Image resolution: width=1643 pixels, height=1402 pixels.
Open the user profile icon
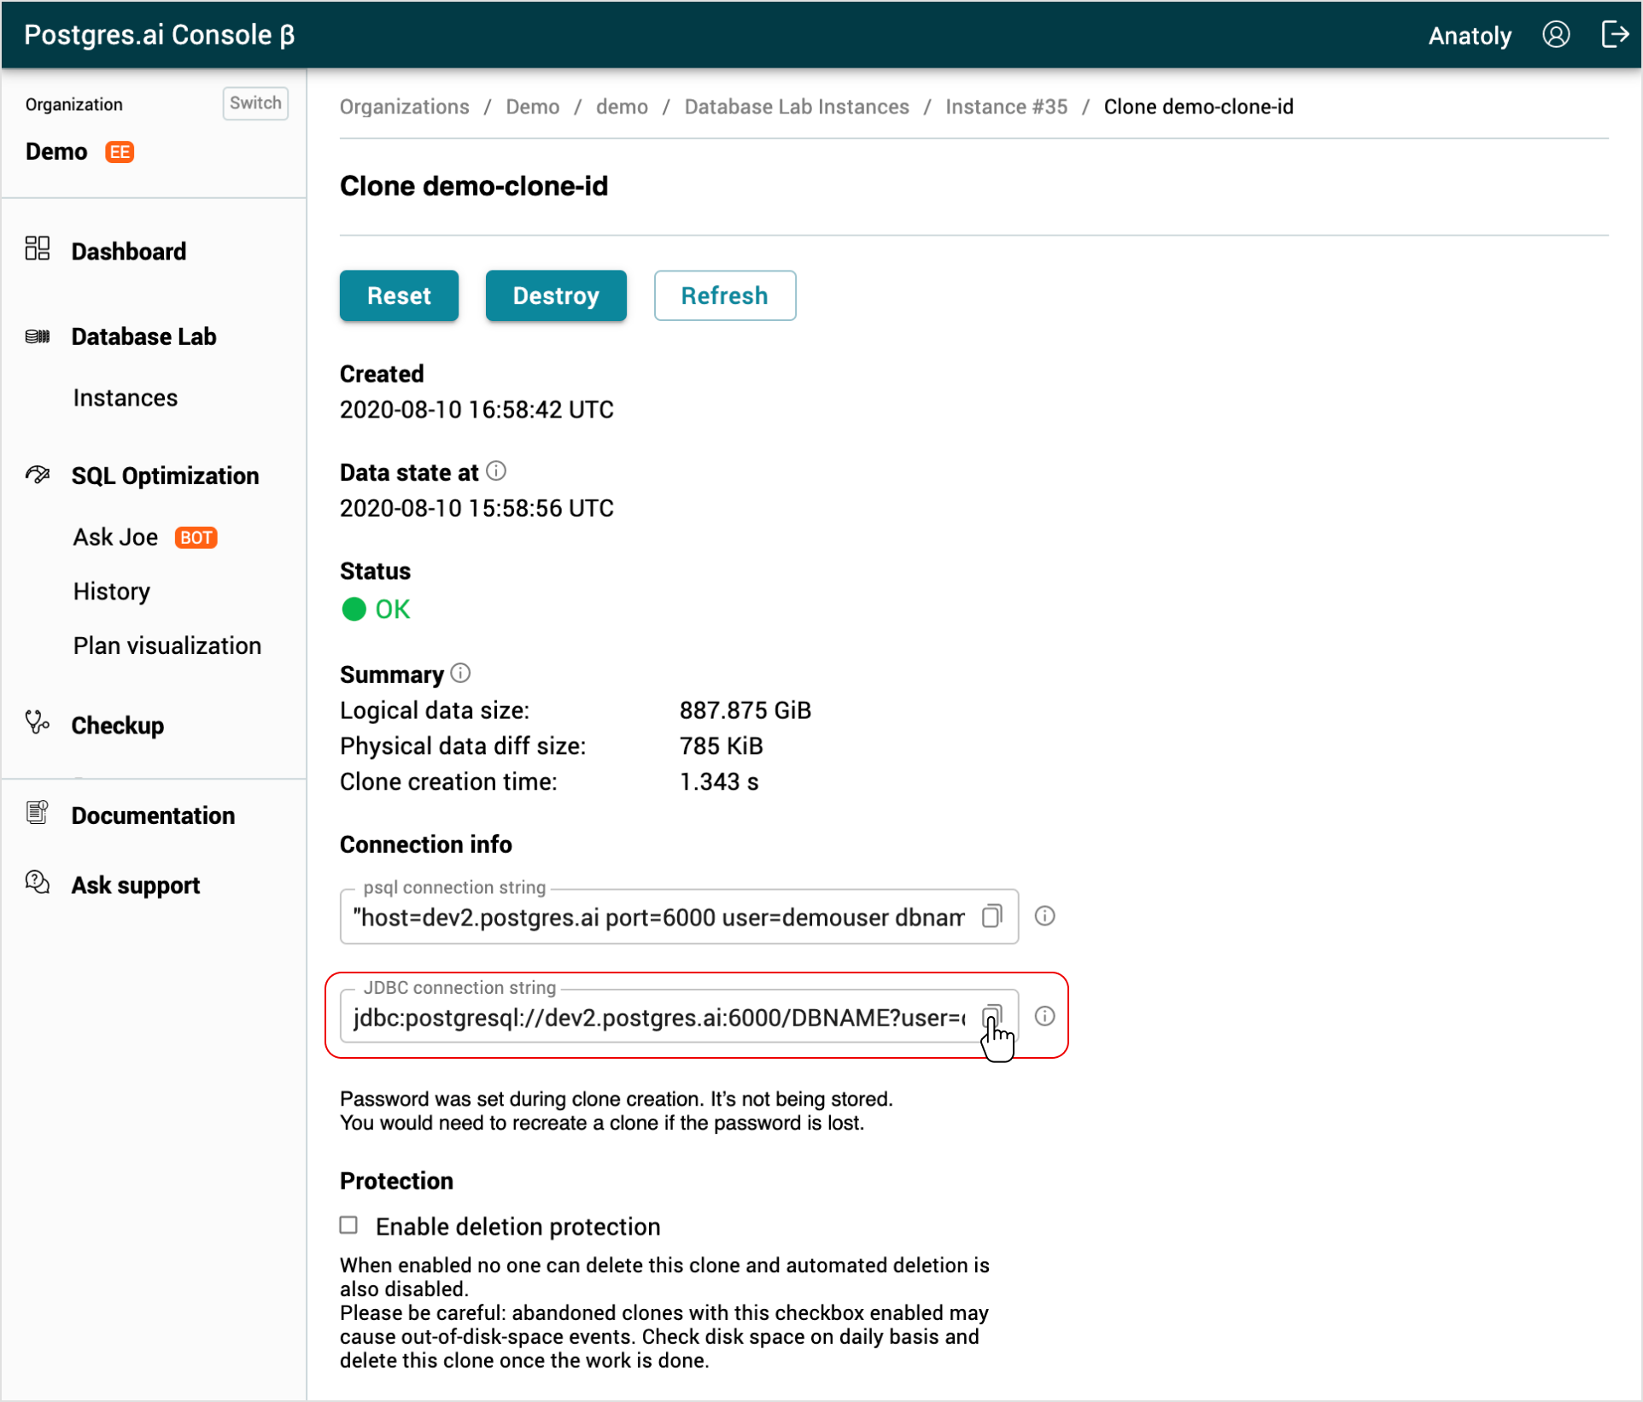1555,35
